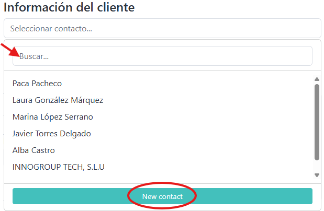Collapse the contact selector combo box
The width and height of the screenshot is (324, 211).
162,29
